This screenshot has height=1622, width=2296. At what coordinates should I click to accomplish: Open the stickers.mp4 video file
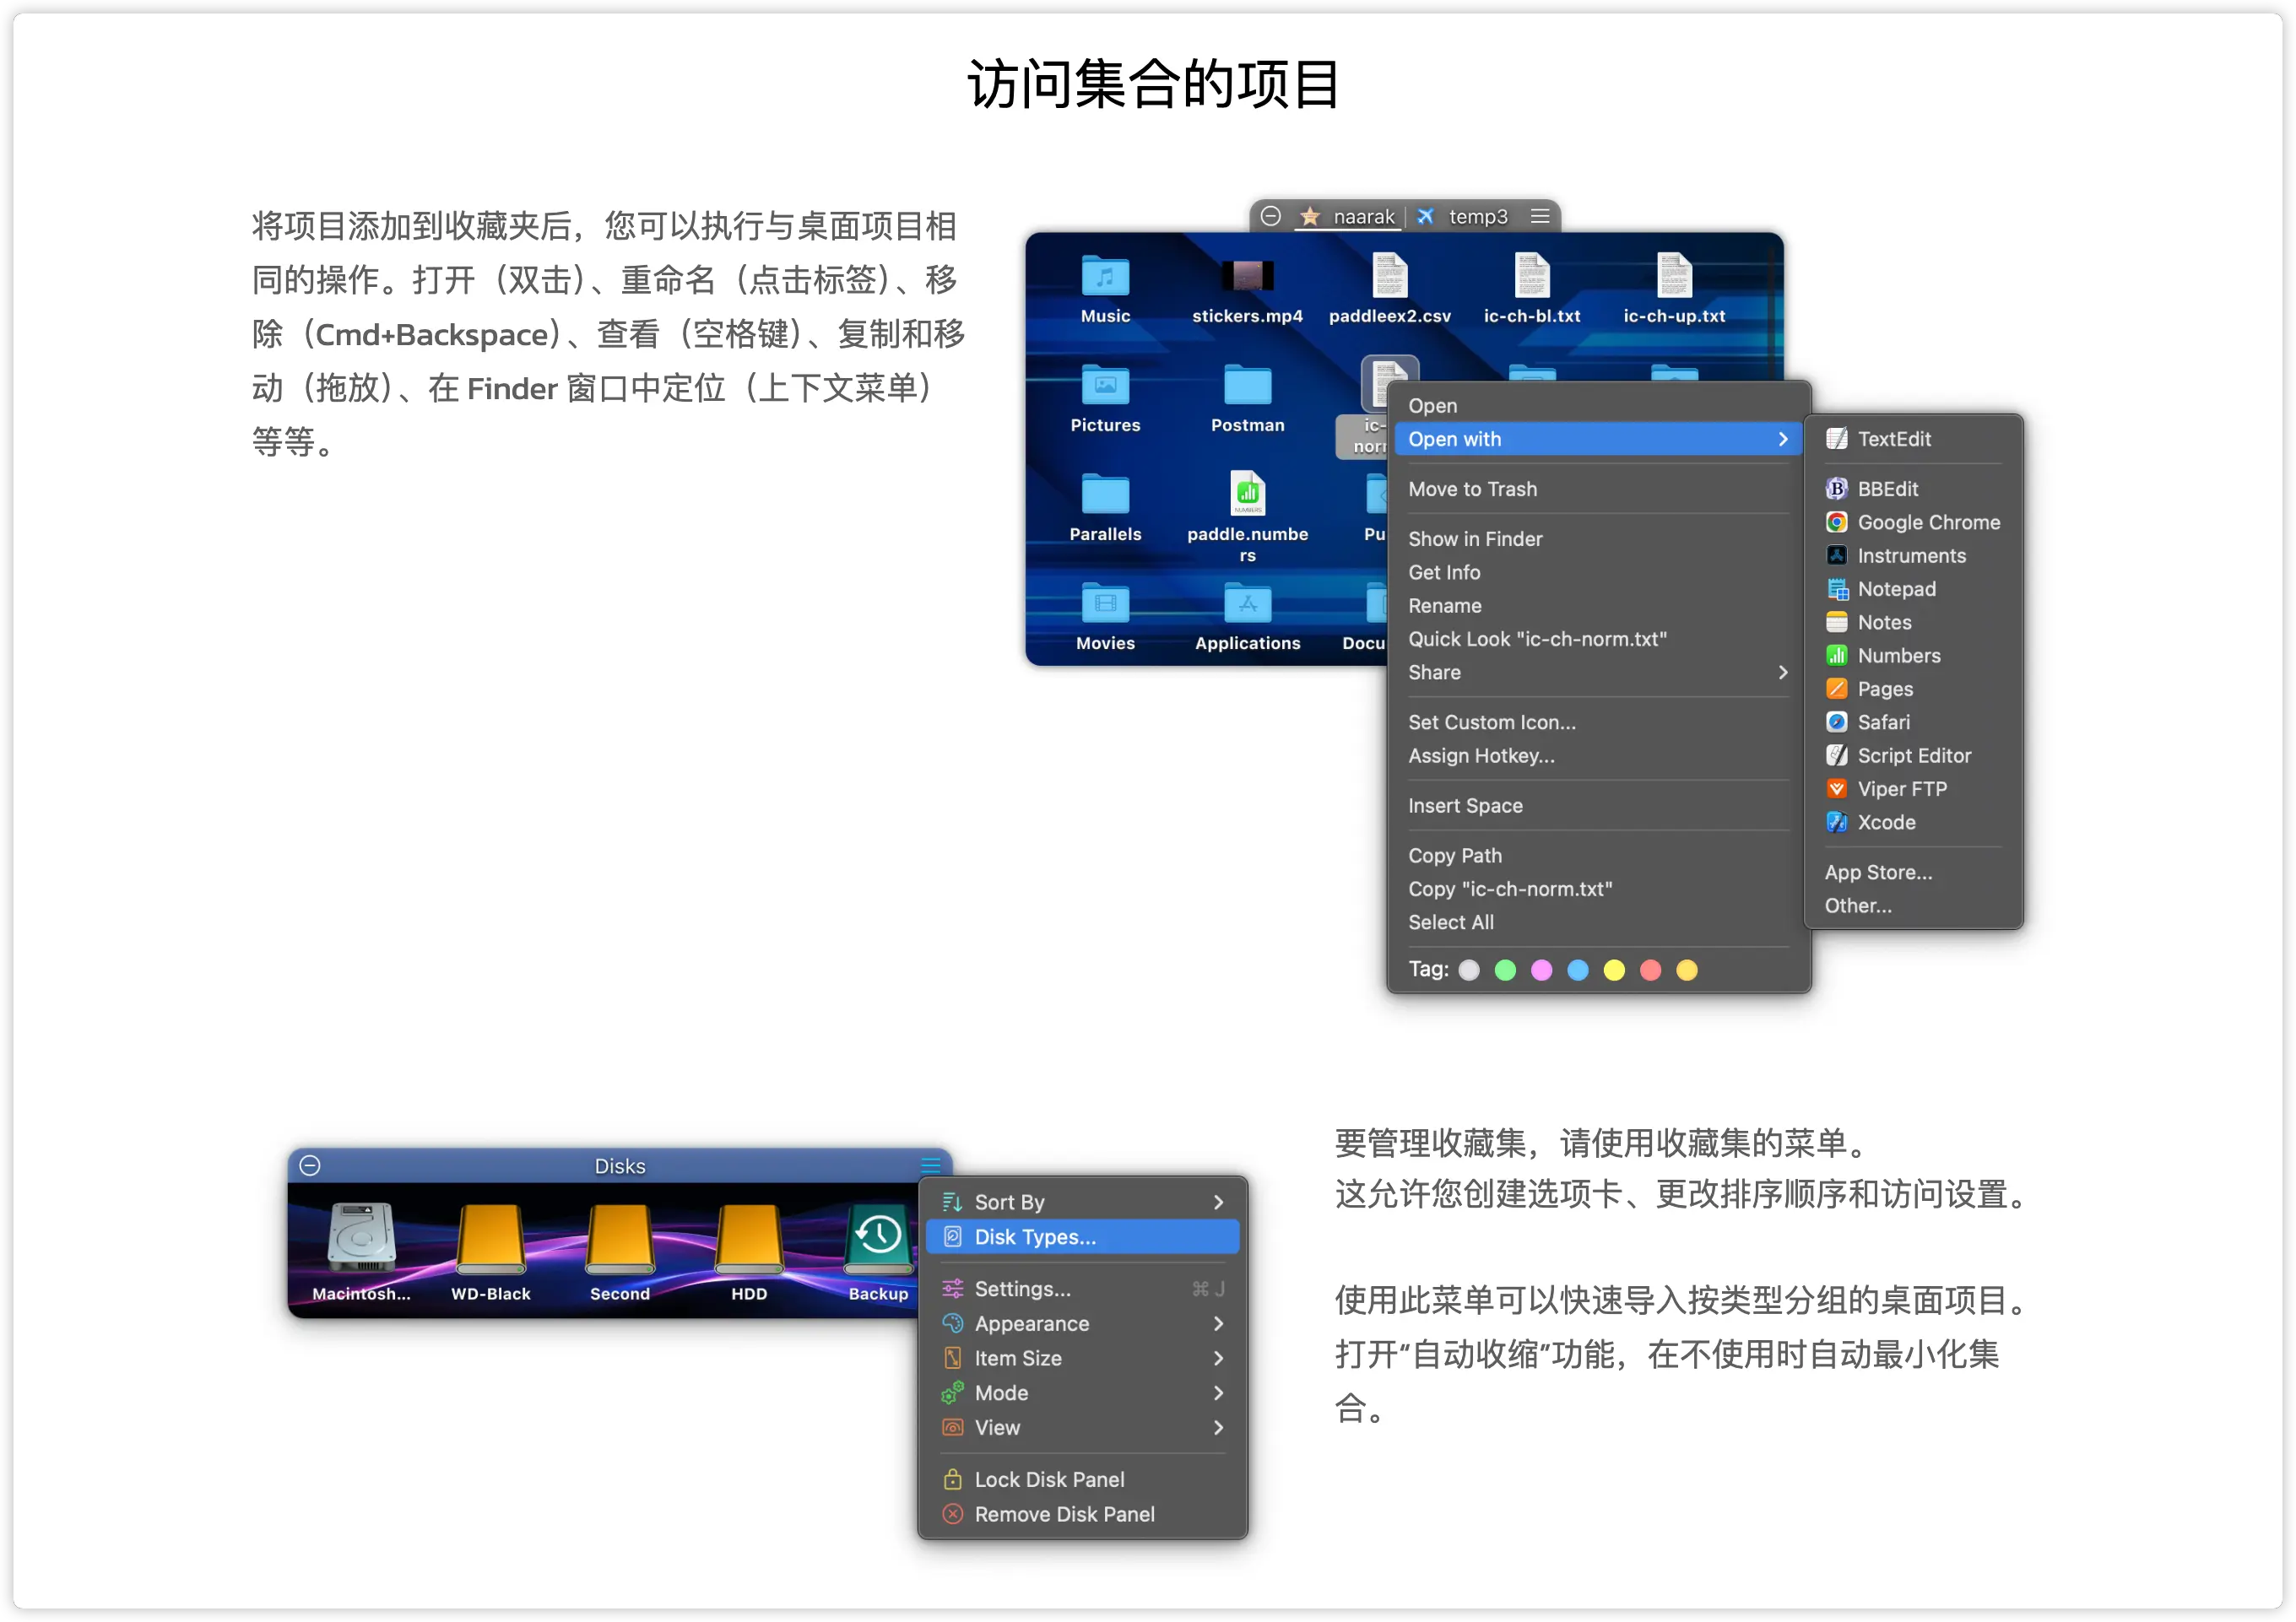pyautogui.click(x=1247, y=277)
